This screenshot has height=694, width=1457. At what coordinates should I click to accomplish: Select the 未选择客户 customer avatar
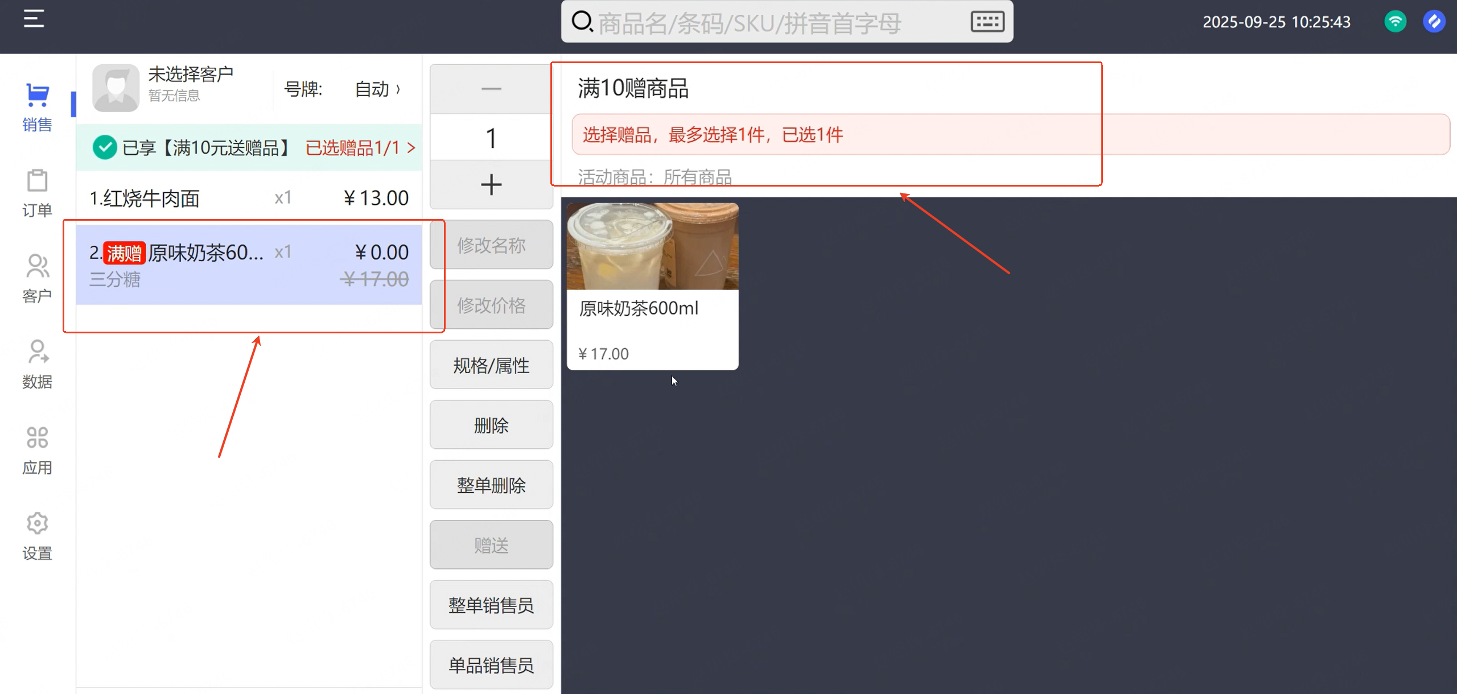[116, 88]
